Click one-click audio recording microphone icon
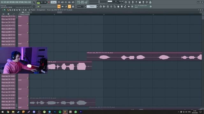Viewport: 204px width, 114px height. point(133,2)
